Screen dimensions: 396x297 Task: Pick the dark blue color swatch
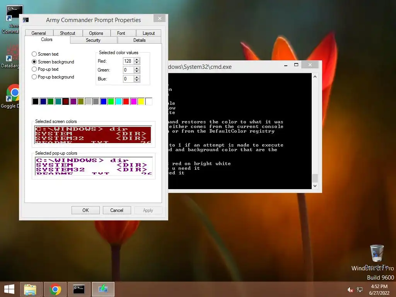pyautogui.click(x=43, y=102)
